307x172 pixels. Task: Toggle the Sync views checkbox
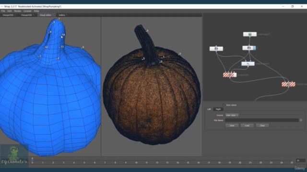click(224, 105)
